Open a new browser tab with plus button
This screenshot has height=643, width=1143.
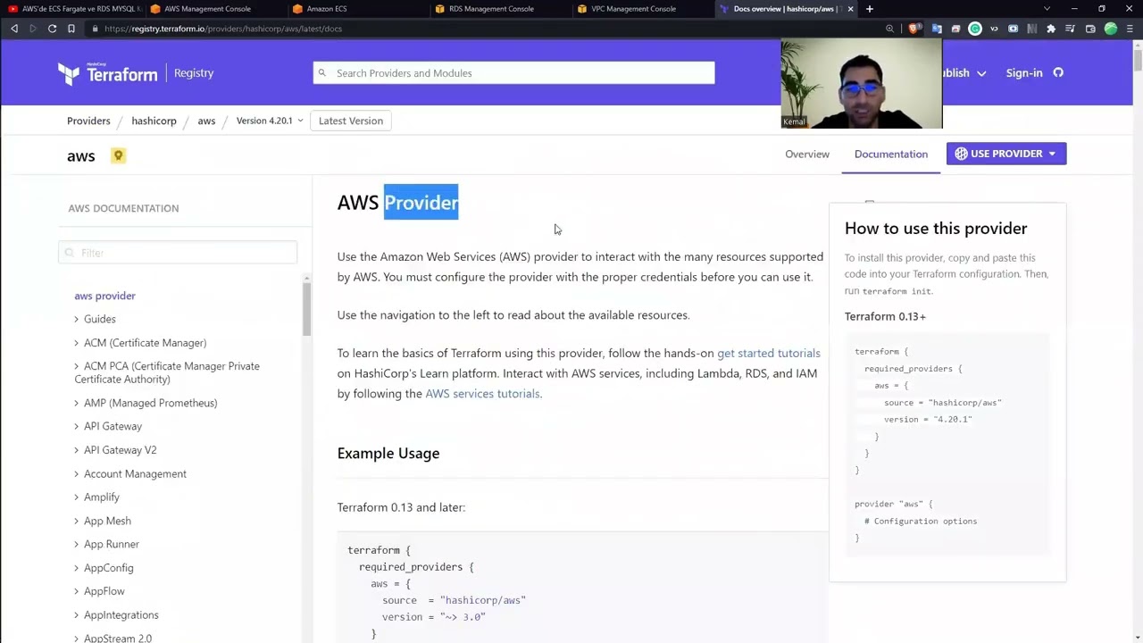pyautogui.click(x=870, y=9)
